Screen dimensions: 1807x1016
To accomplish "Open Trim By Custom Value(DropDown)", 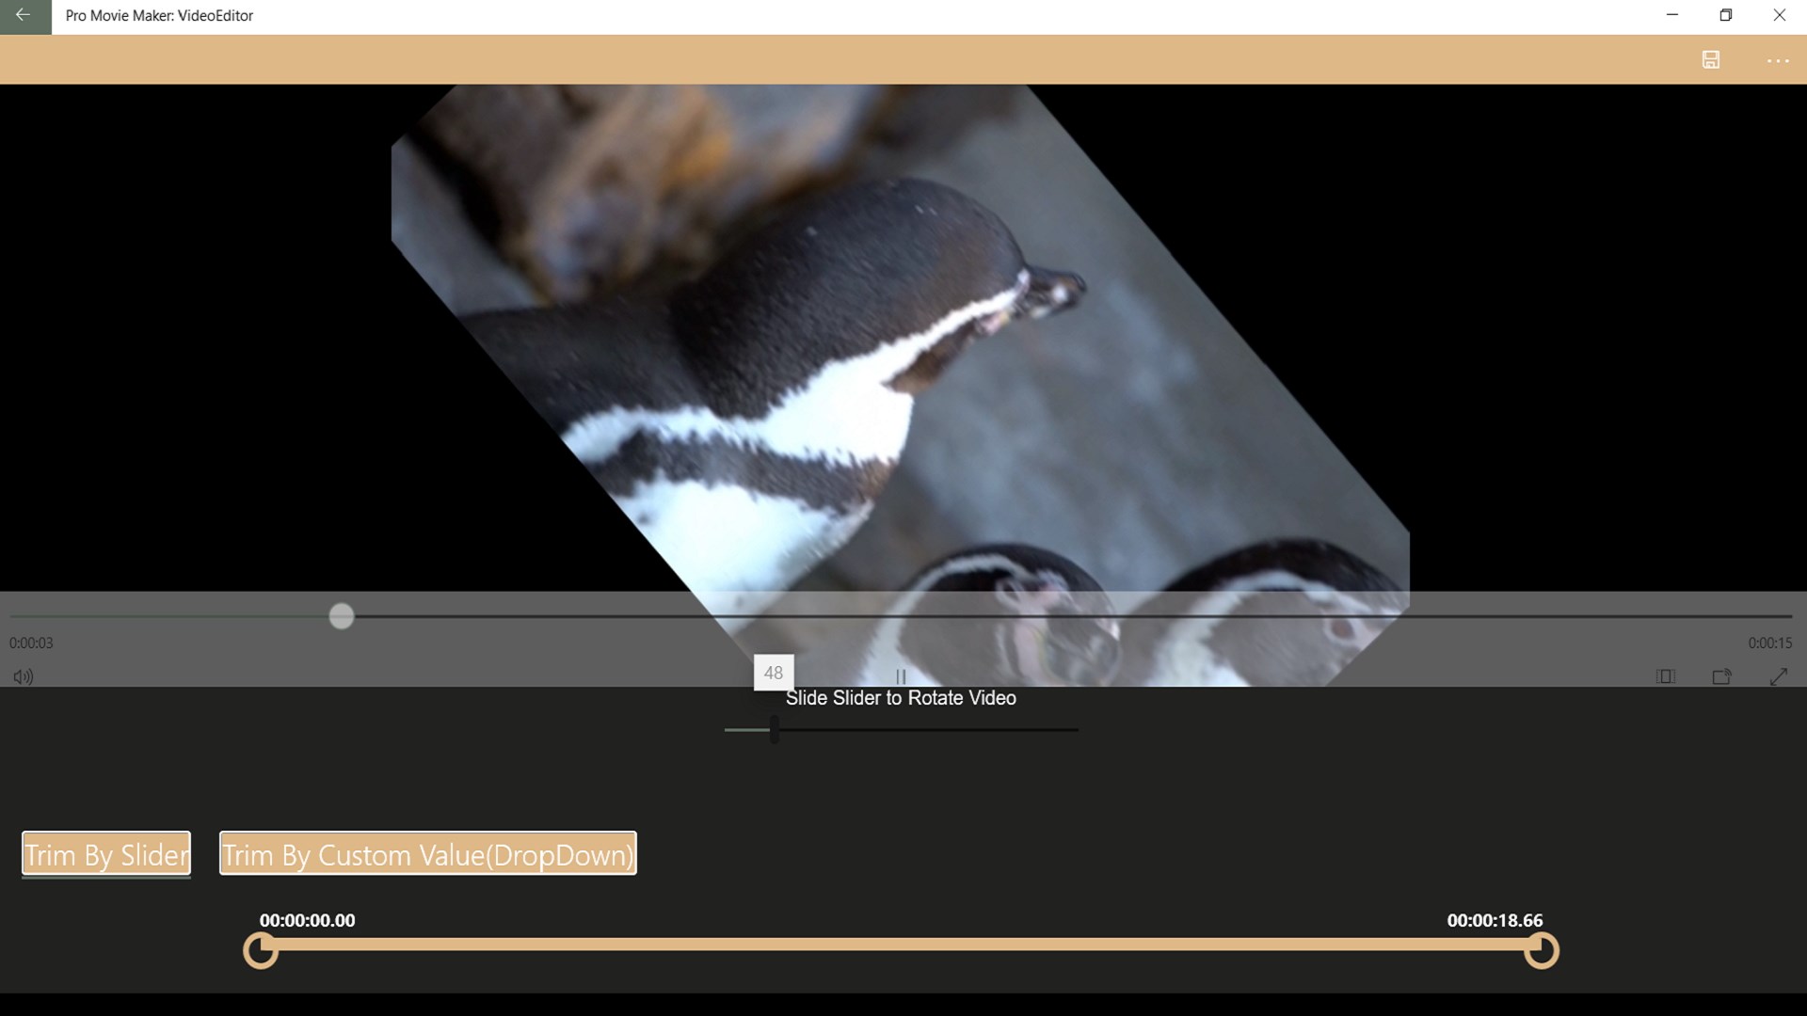I will 428,854.
